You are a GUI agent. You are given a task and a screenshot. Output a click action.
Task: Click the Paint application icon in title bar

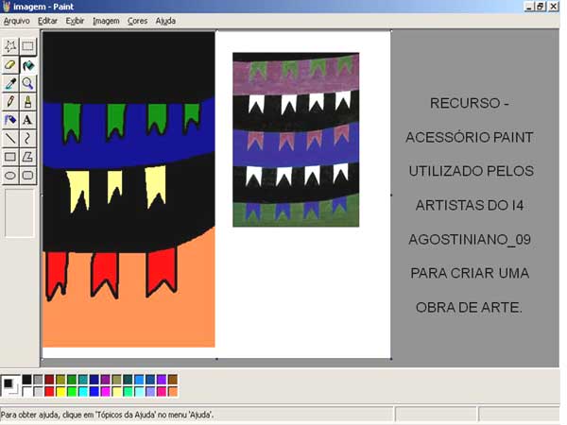tap(7, 7)
